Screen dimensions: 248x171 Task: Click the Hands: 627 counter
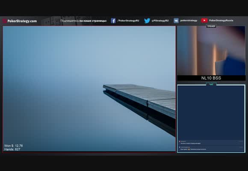pyautogui.click(x=12, y=149)
